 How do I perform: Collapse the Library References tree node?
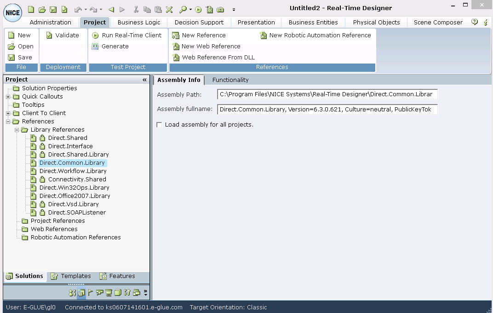point(17,130)
